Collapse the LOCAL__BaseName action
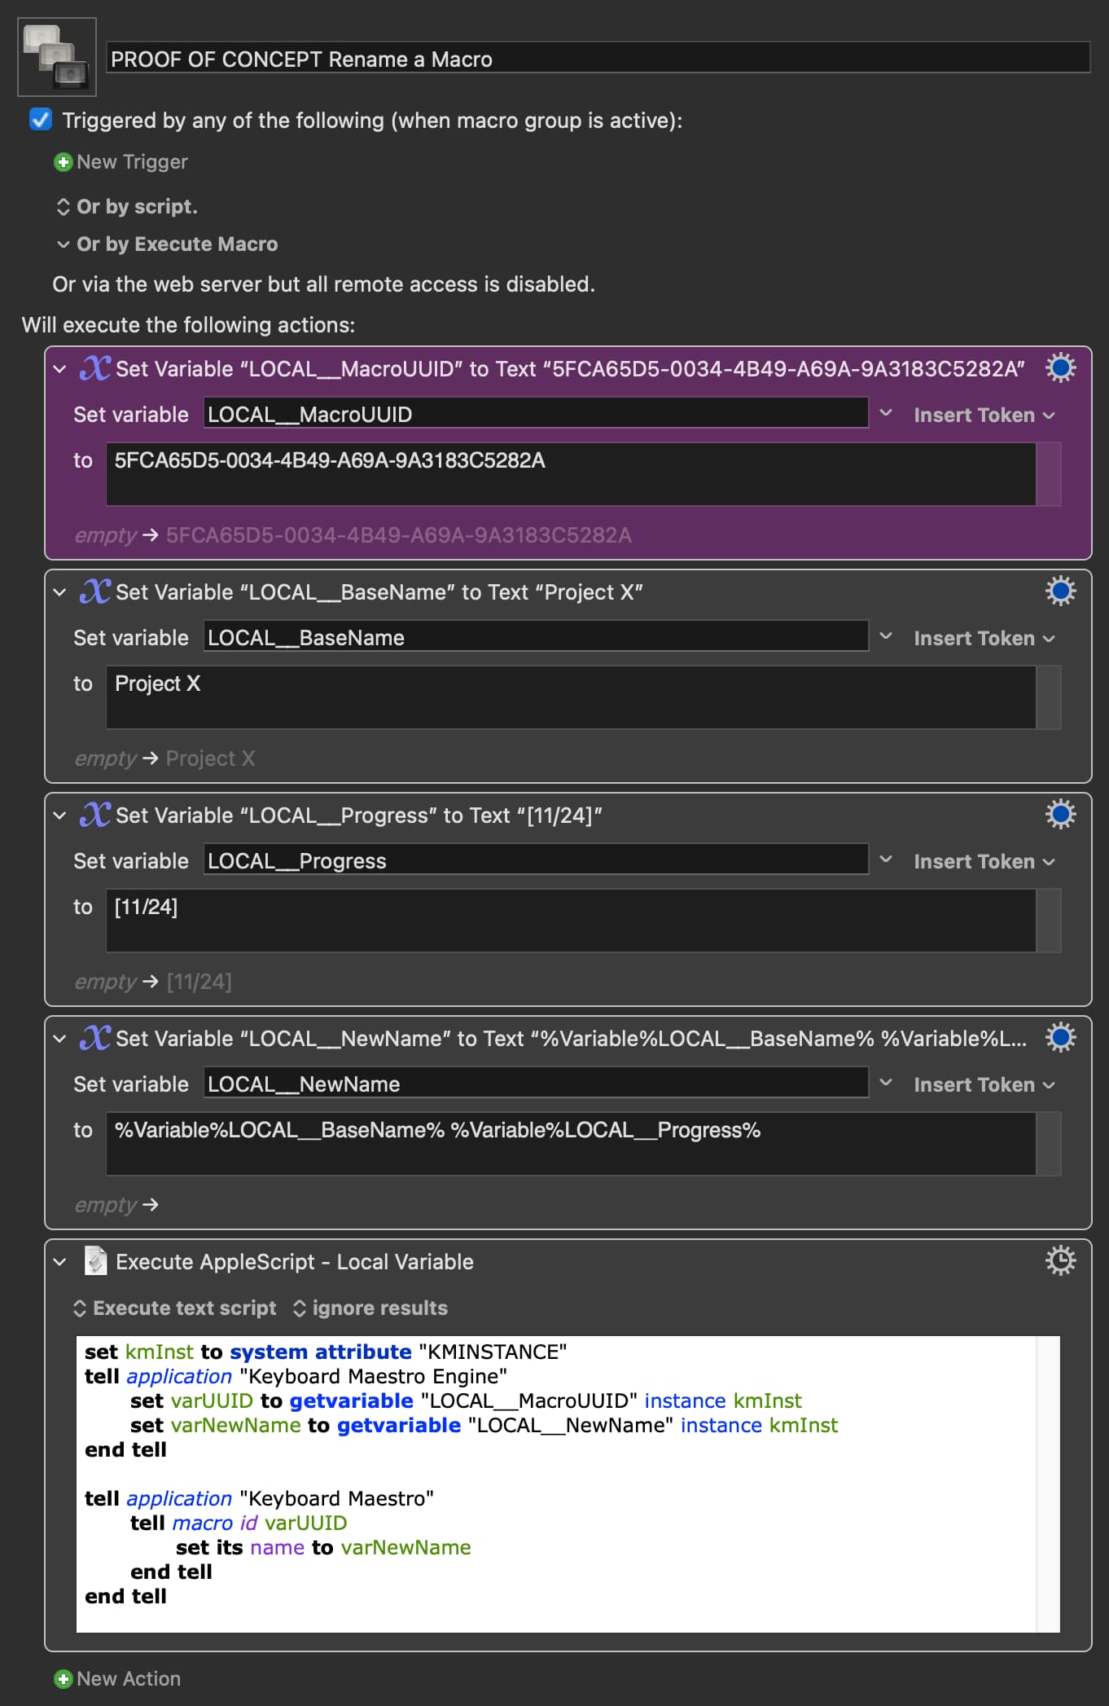Image resolution: width=1109 pixels, height=1706 pixels. (x=59, y=592)
